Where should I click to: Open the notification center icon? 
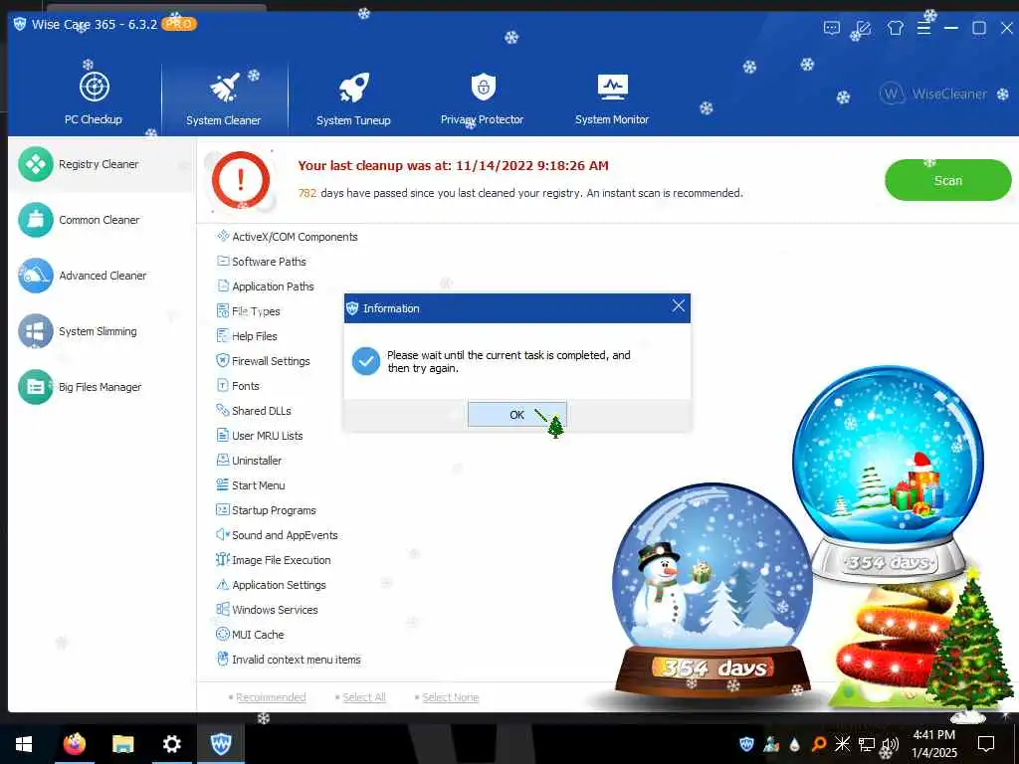coord(986,744)
